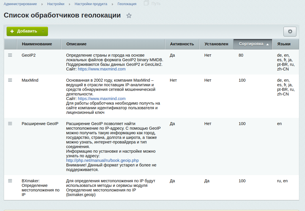This screenshot has height=211, width=305.
Task: Click the sort ascending arrow in Сортировка
Action: (267, 44)
